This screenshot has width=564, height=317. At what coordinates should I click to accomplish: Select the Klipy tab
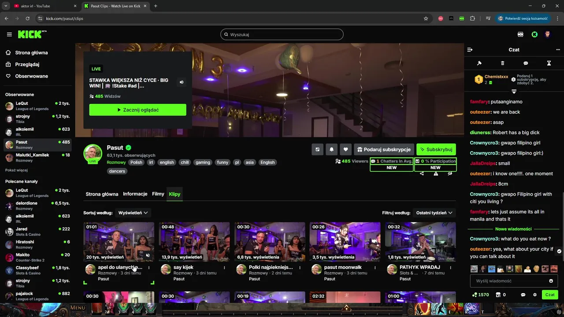pyautogui.click(x=174, y=194)
